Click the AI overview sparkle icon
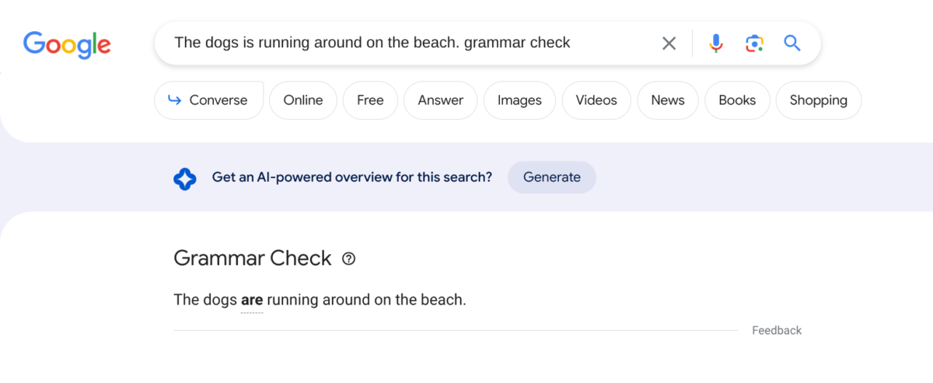The height and width of the screenshot is (383, 933). click(185, 178)
